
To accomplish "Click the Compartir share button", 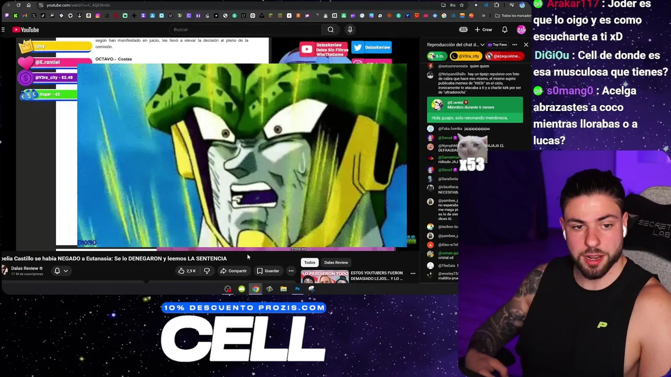I will pos(233,271).
